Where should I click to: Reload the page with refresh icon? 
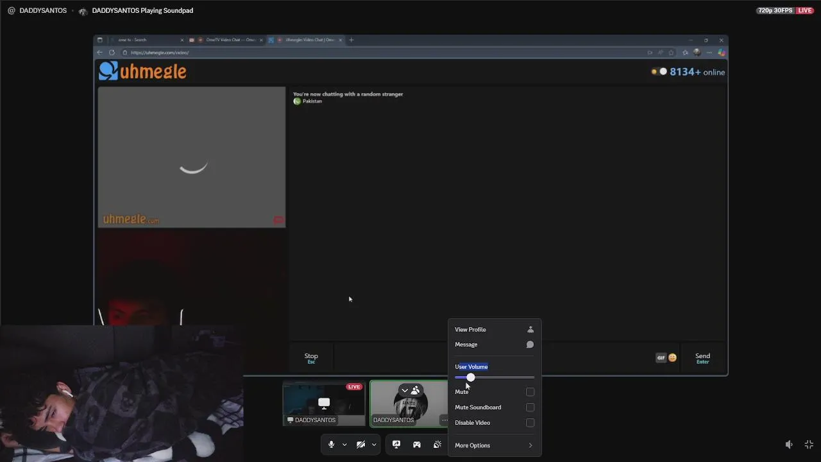(112, 53)
